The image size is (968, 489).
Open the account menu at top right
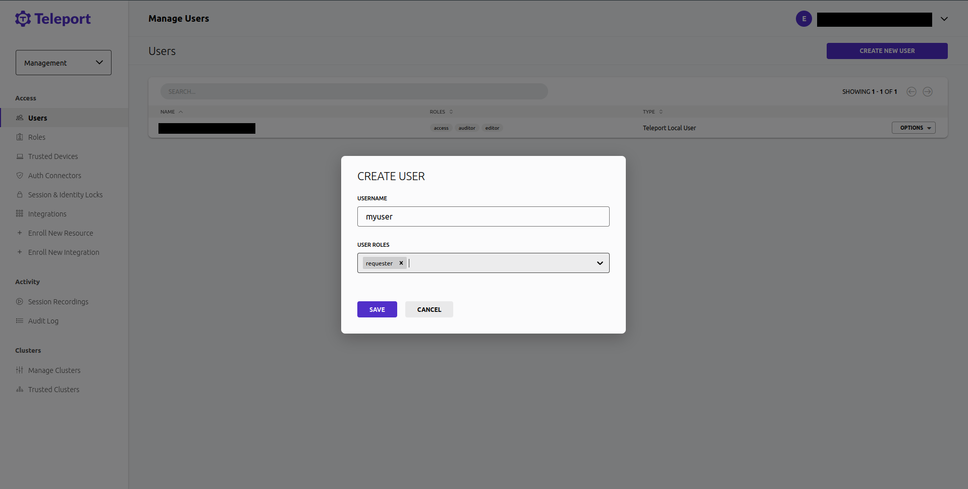(944, 19)
